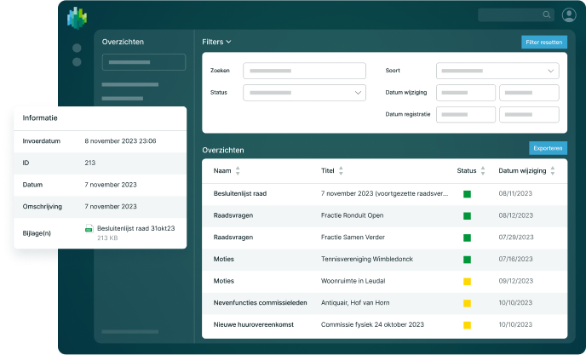Viewport: 586px width, 355px height.
Task: Open the Besluitenlijst raad row
Action: click(x=385, y=194)
